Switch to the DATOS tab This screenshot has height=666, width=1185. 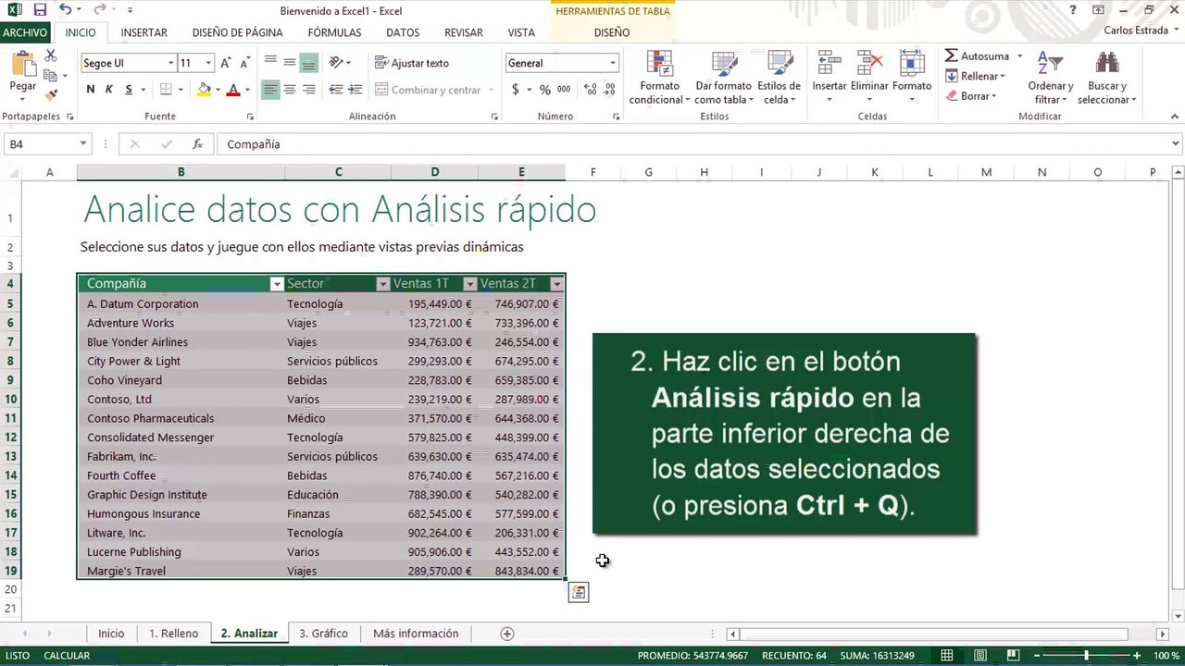click(403, 32)
